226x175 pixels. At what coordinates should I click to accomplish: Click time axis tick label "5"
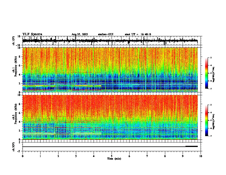(x=112, y=156)
